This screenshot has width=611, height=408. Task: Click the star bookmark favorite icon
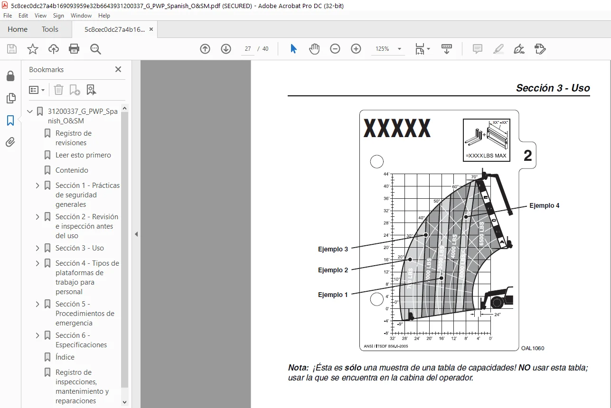(x=32, y=49)
